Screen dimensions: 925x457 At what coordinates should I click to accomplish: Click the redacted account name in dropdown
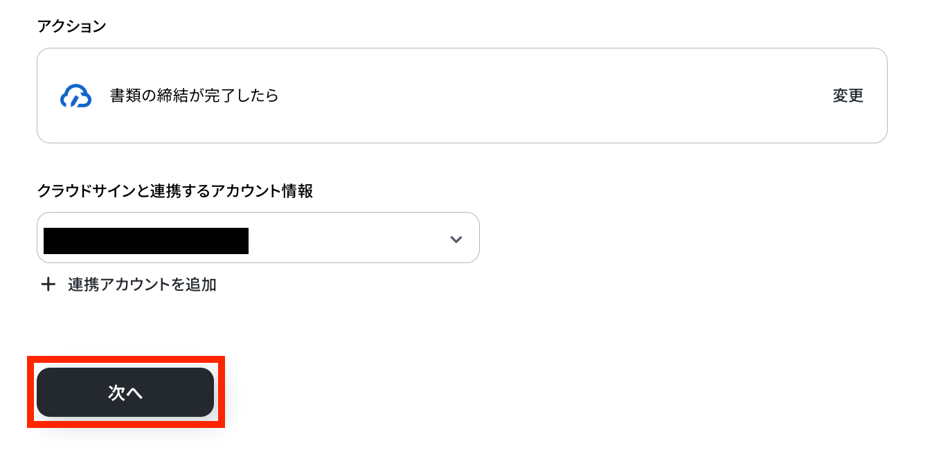145,240
